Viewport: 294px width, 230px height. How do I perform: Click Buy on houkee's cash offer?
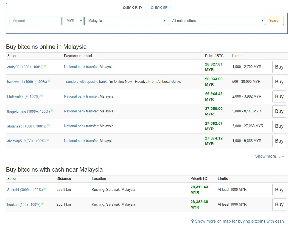coord(279,205)
